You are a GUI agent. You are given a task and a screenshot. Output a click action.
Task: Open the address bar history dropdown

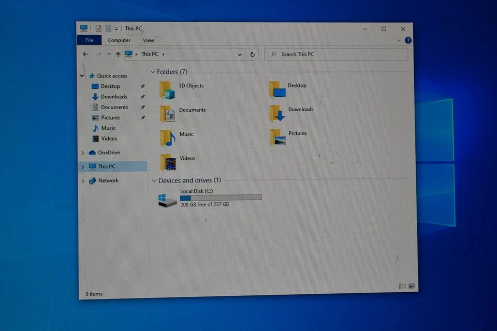pyautogui.click(x=240, y=54)
